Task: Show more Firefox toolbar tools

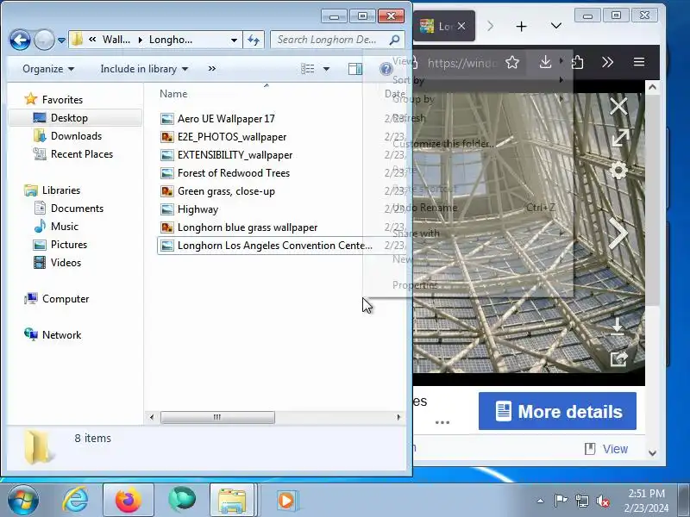Action: pos(608,62)
